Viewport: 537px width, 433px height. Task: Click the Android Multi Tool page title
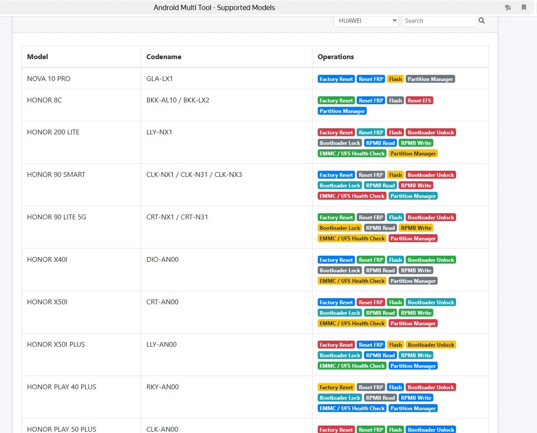tap(214, 7)
